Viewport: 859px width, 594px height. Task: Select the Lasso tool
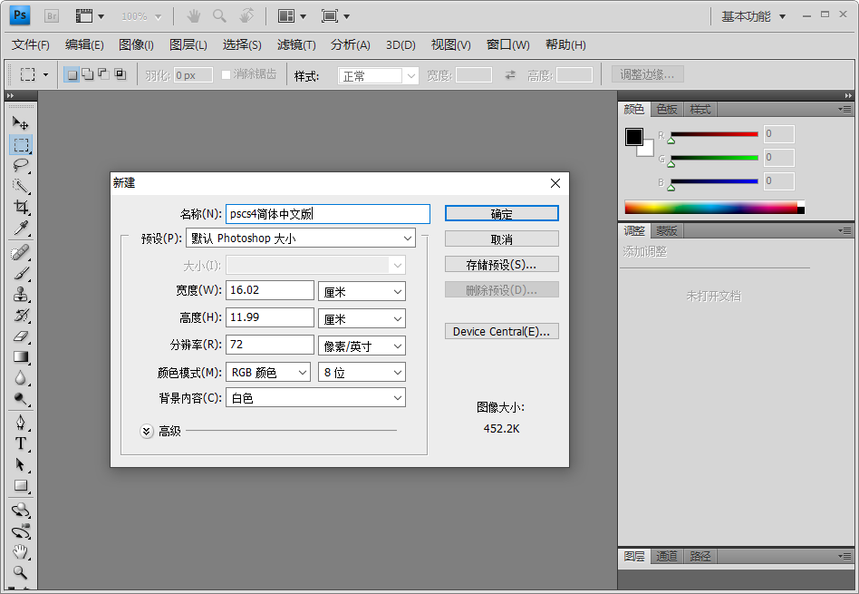(x=21, y=165)
